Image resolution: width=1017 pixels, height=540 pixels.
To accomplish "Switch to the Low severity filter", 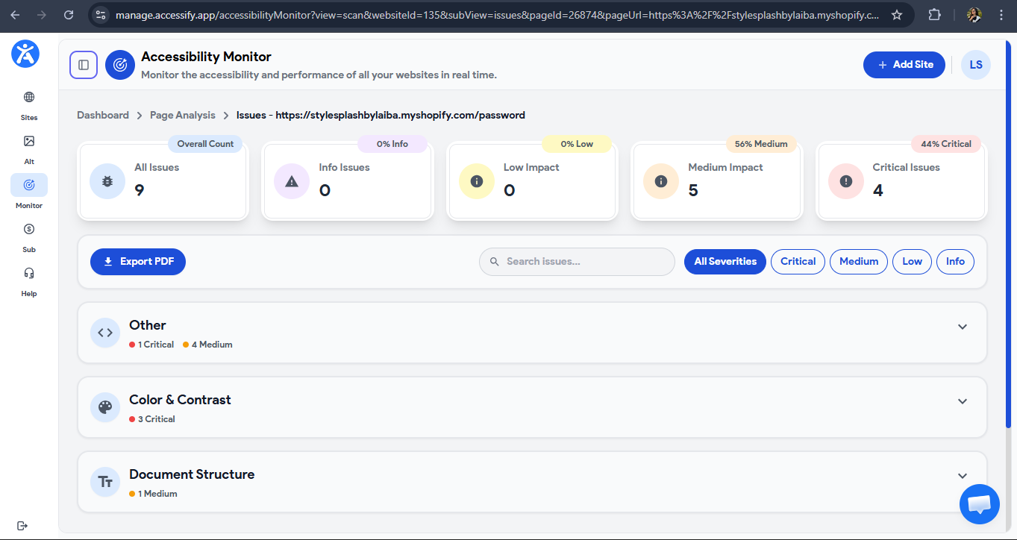I will click(x=912, y=261).
